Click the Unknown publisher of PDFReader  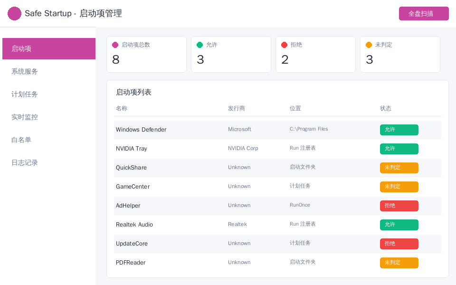[x=239, y=262]
